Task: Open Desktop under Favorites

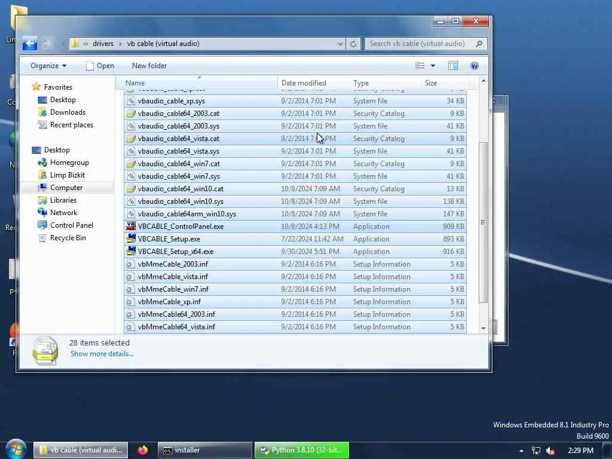Action: (63, 100)
